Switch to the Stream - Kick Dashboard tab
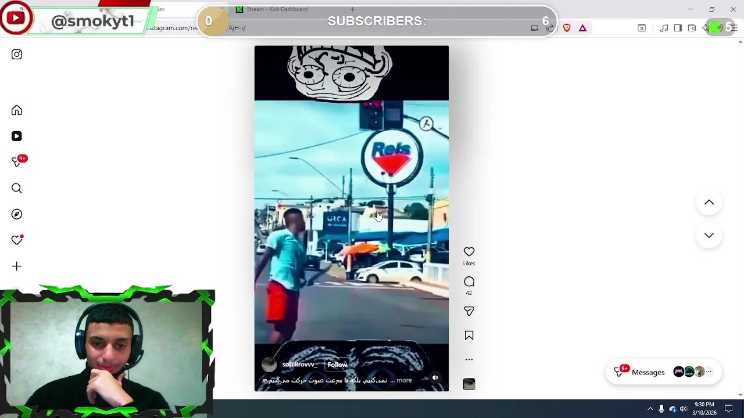Image resolution: width=744 pixels, height=418 pixels. [277, 9]
